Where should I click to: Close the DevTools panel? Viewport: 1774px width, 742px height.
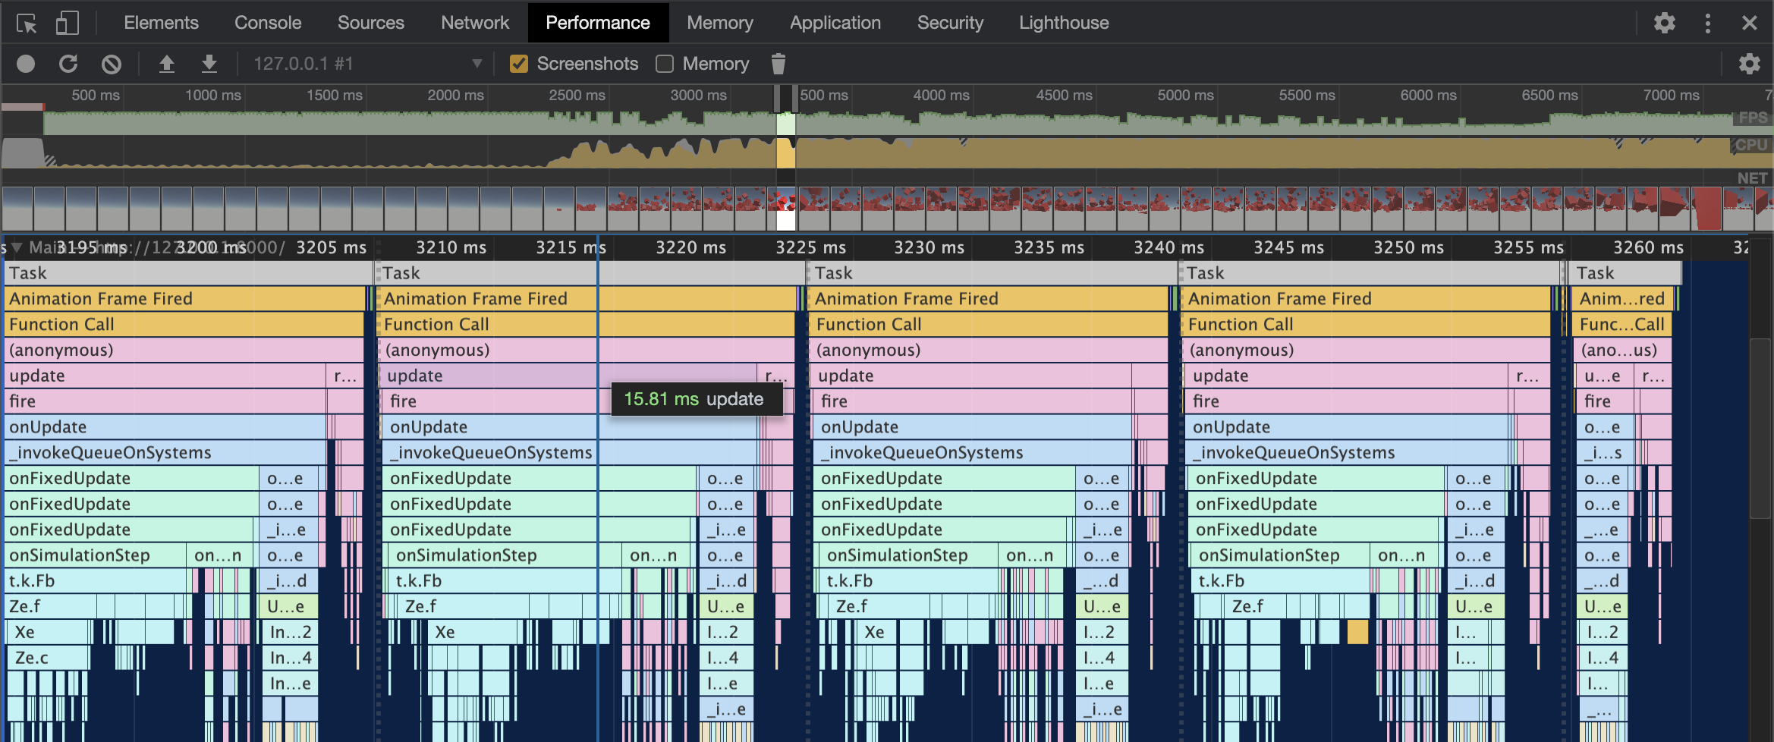(1750, 23)
